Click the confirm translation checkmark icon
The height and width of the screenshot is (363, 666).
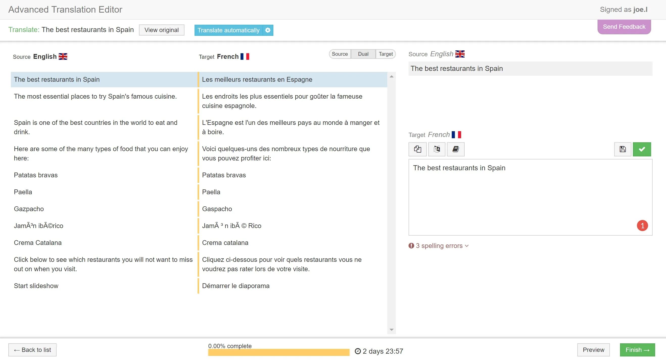point(641,149)
